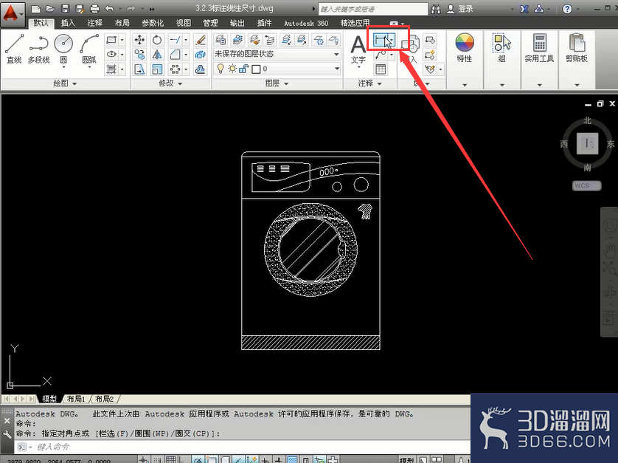Click the ViewCube top face

pyautogui.click(x=587, y=143)
